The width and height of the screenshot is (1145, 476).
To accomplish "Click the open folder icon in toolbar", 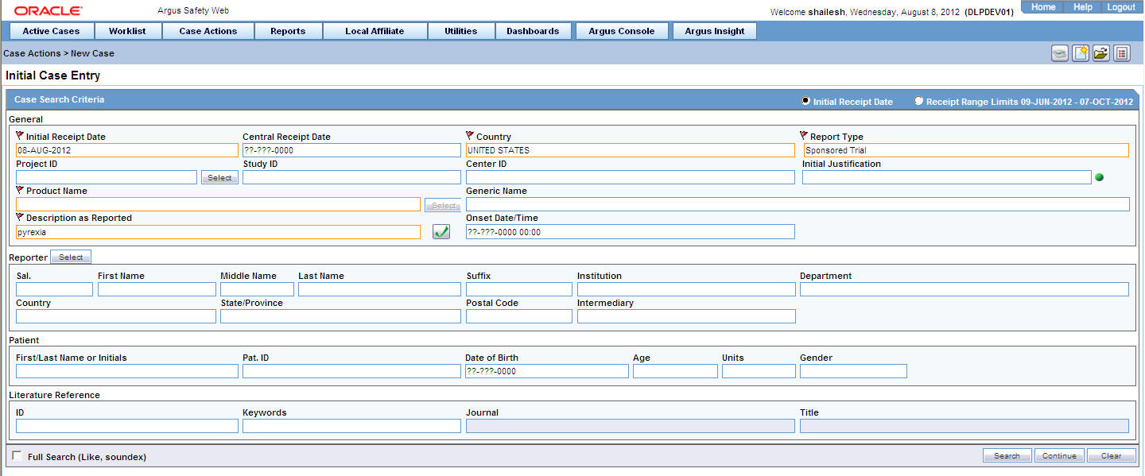I will (1100, 53).
